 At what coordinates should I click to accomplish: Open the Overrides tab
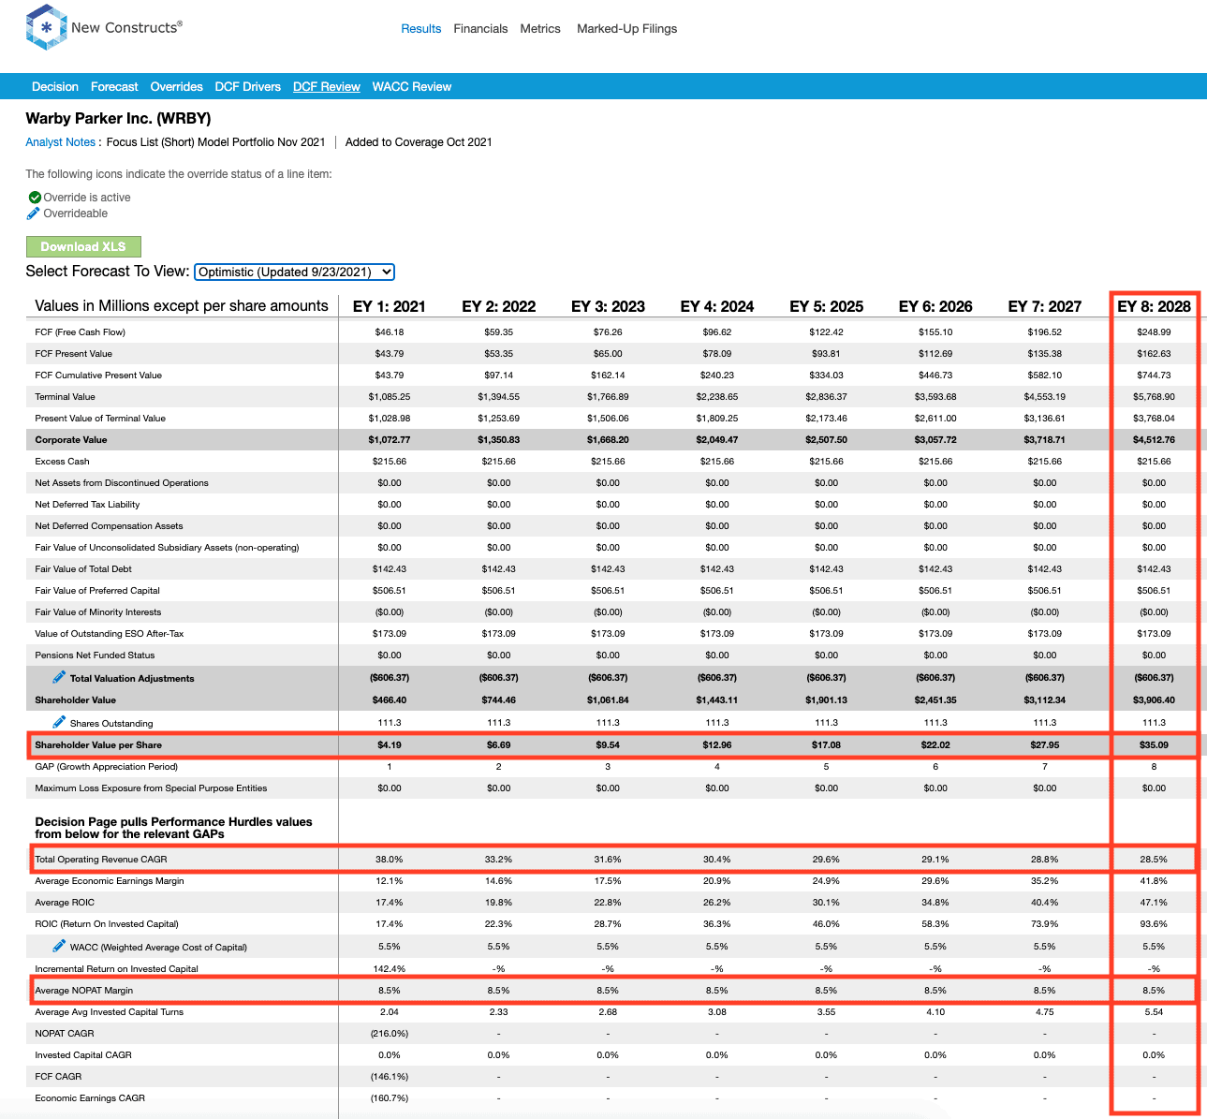176,87
